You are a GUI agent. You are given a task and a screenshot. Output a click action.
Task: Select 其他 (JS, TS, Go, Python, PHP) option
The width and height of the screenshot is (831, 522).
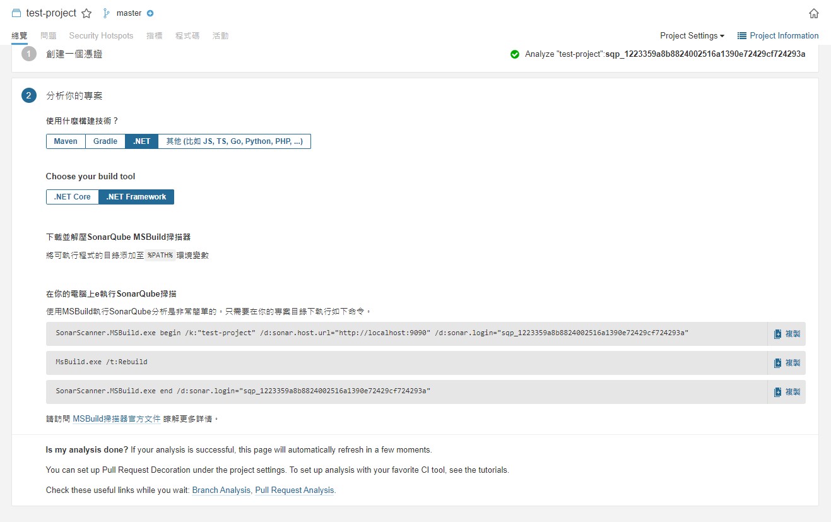pyautogui.click(x=234, y=141)
